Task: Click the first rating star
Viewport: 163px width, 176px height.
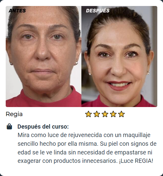Action: point(88,114)
